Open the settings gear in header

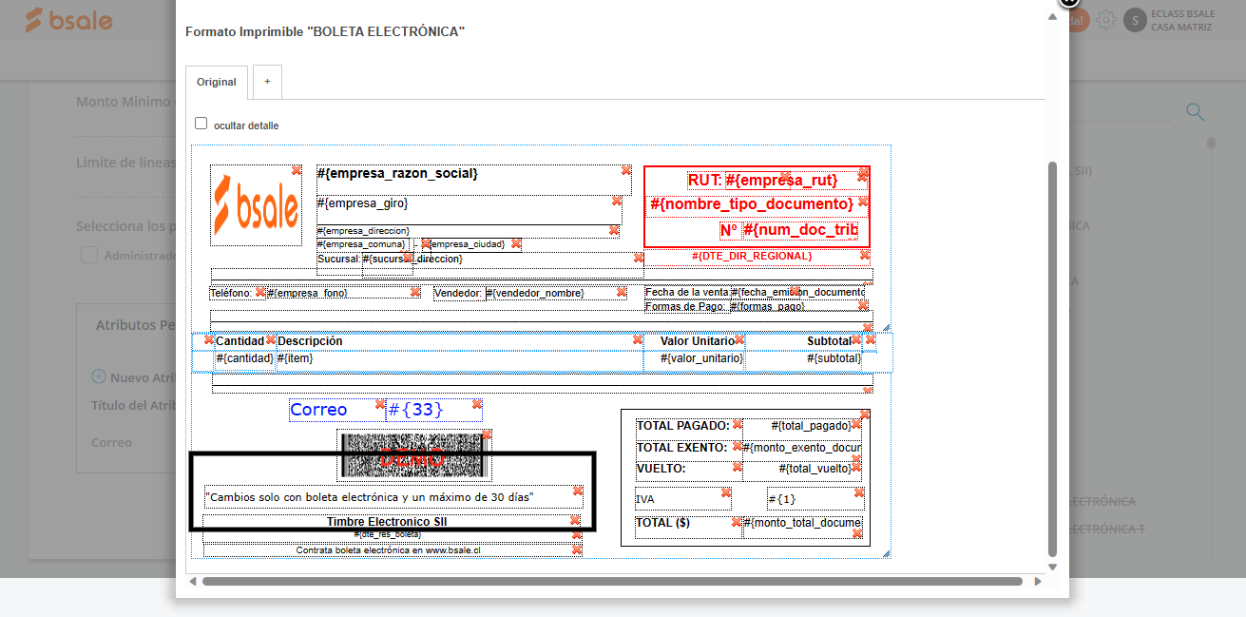tap(1105, 19)
